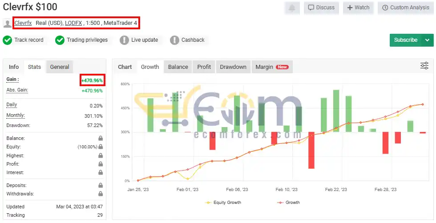Viewport: 436px width, 223px height.
Task: Click the notification bell icon
Action: click(x=292, y=8)
